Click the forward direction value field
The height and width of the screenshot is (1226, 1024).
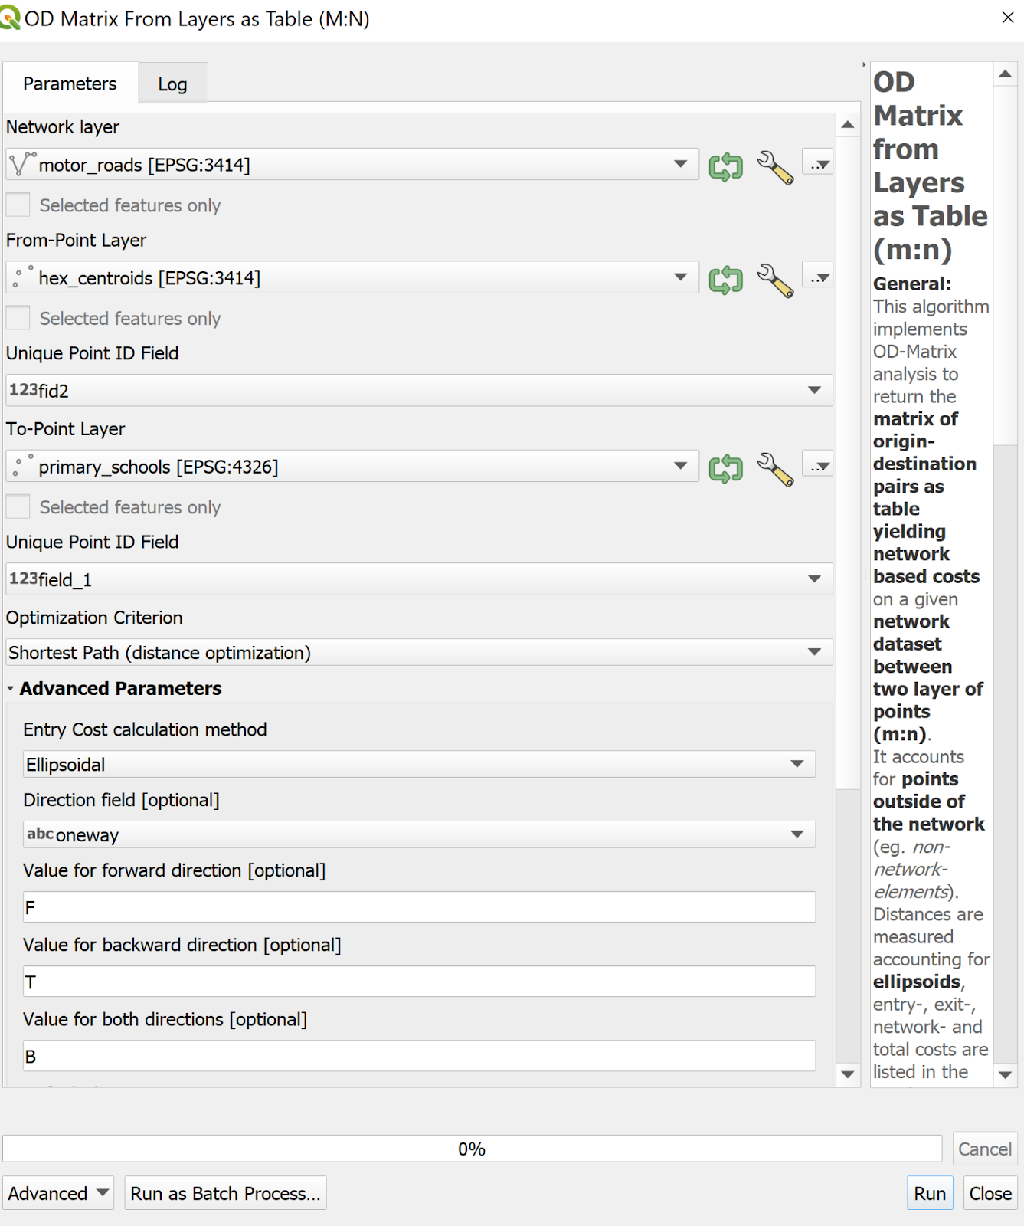[418, 907]
